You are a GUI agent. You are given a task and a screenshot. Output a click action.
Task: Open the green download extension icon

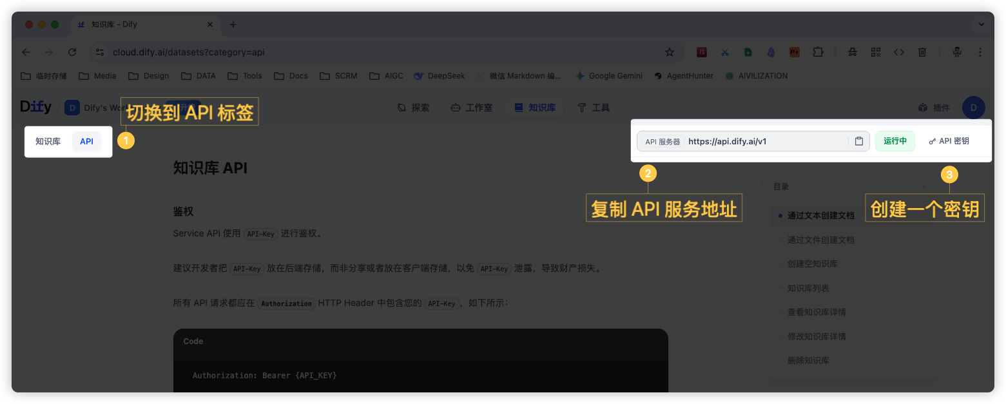pyautogui.click(x=748, y=52)
